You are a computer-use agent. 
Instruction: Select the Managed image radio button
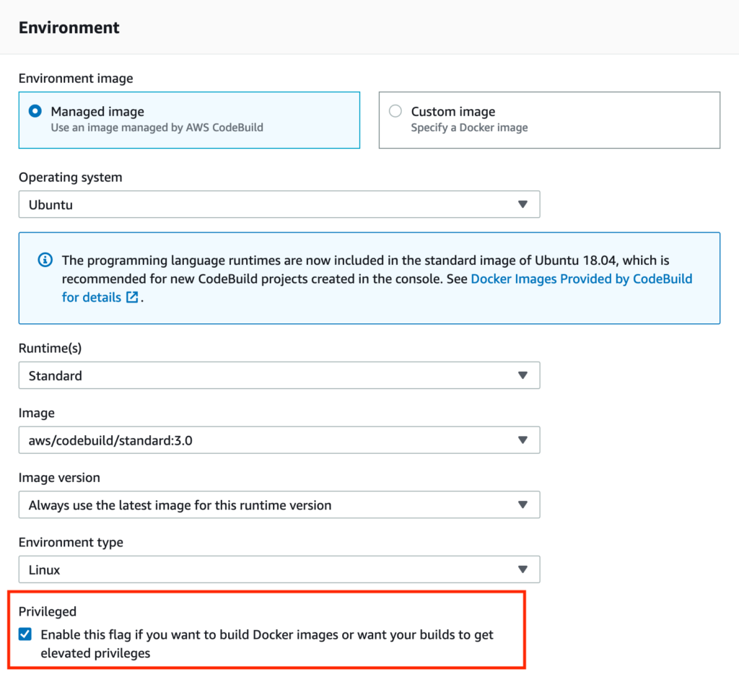coord(35,111)
